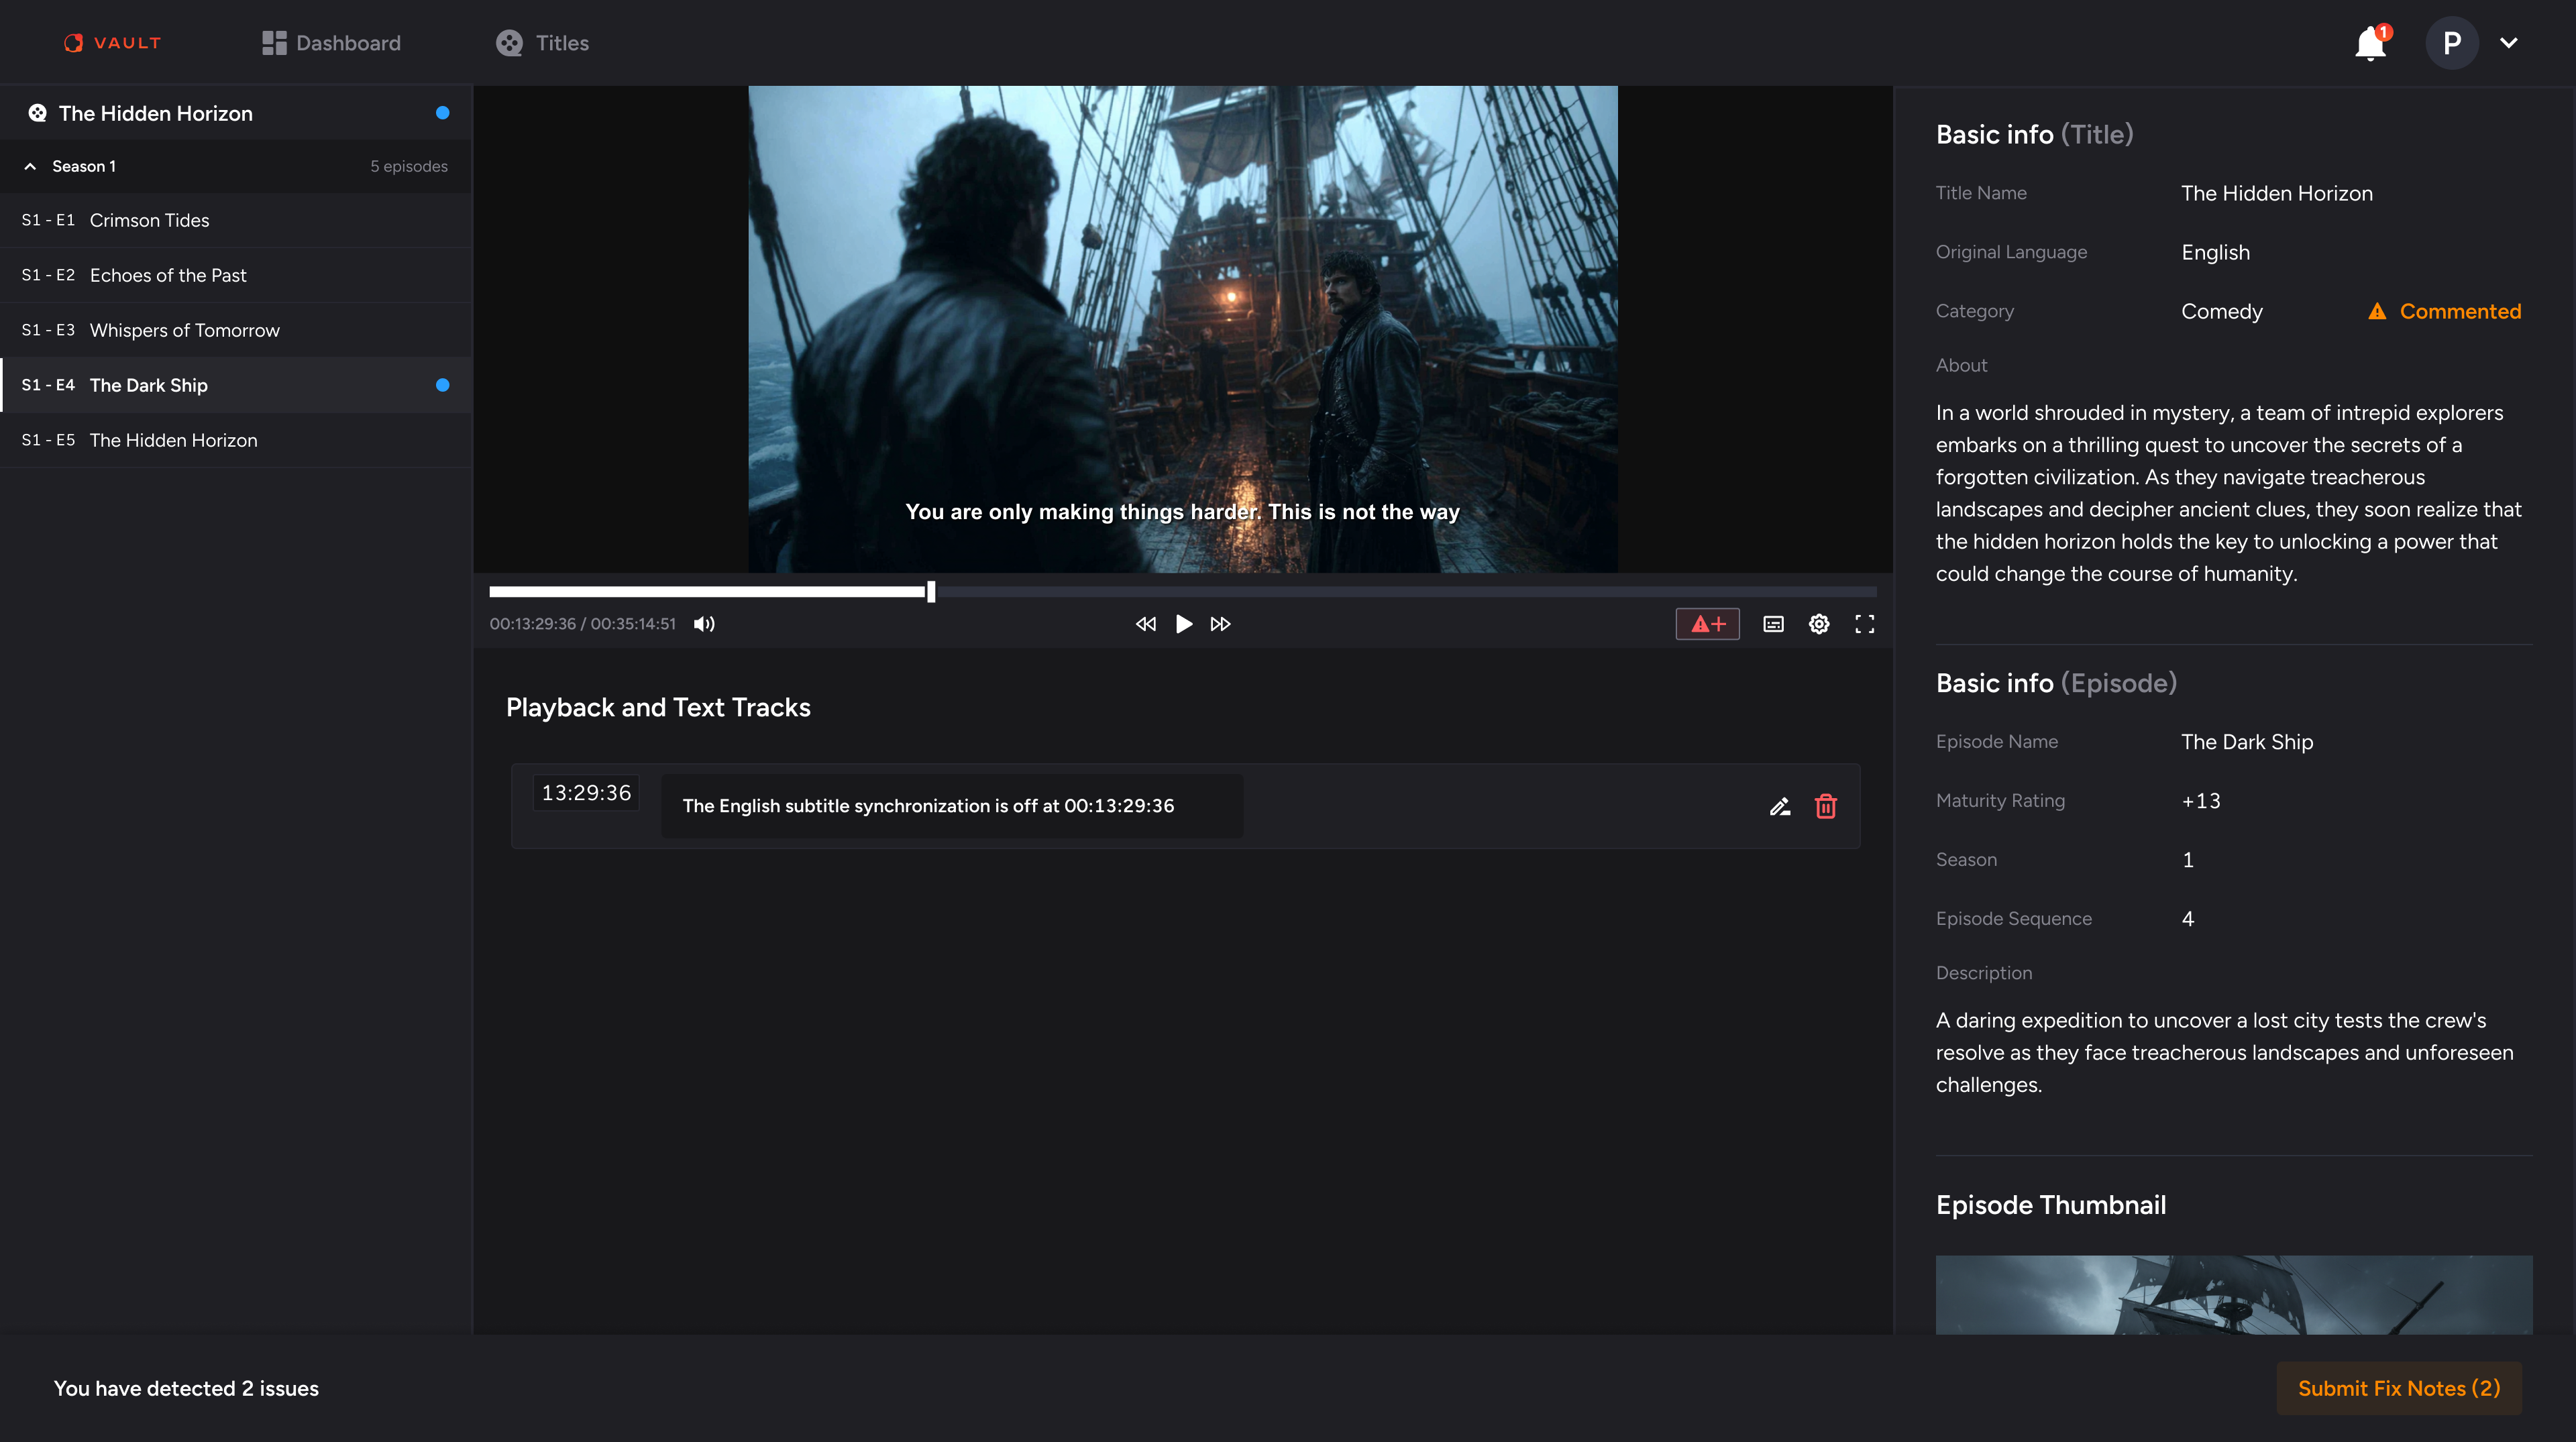The image size is (2576, 1442).
Task: Play the paused video
Action: 1183,624
